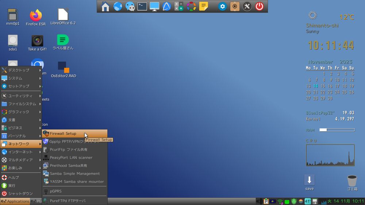Expand the パーソナル submenu
The height and width of the screenshot is (205, 365).
click(21, 136)
